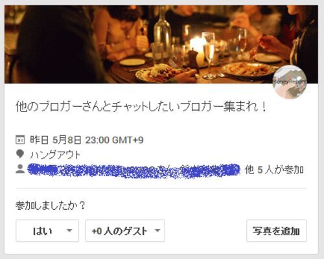The height and width of the screenshot is (259, 324).
Task: Open the dinner party cover photo
Action: pos(161,44)
